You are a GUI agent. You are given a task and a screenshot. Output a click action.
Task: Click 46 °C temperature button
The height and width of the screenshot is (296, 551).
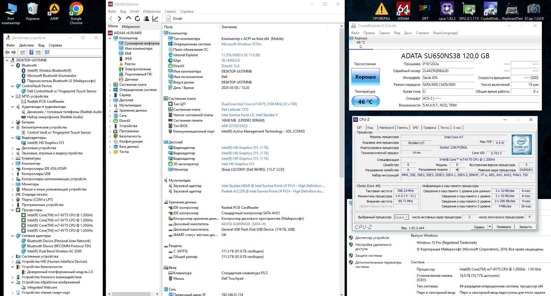pos(365,102)
